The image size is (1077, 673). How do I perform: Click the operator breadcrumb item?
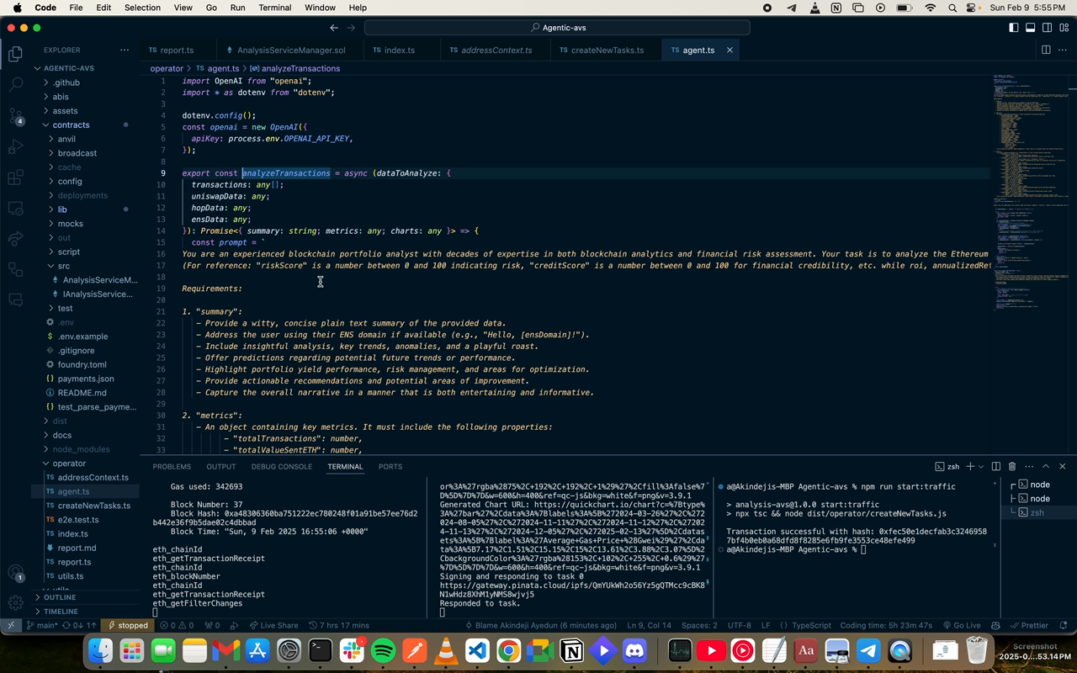pos(167,68)
